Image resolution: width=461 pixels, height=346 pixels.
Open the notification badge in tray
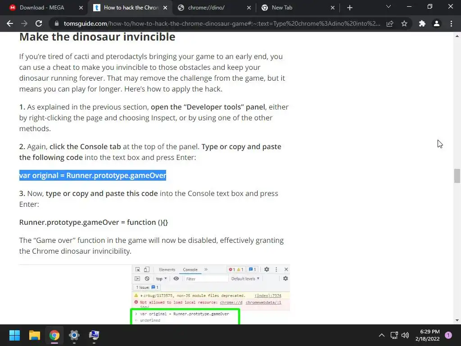pyautogui.click(x=448, y=335)
